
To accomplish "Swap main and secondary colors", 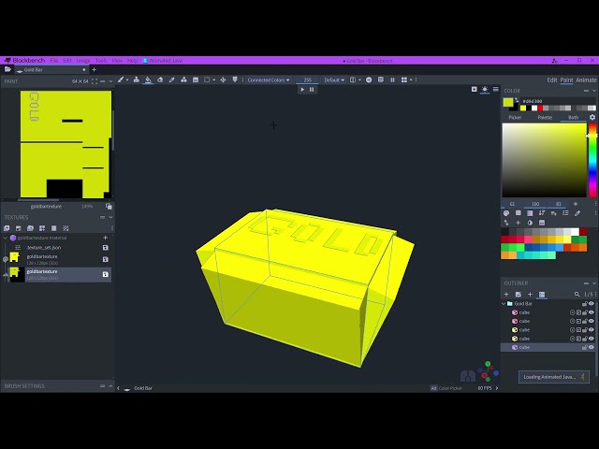I will tap(517, 100).
